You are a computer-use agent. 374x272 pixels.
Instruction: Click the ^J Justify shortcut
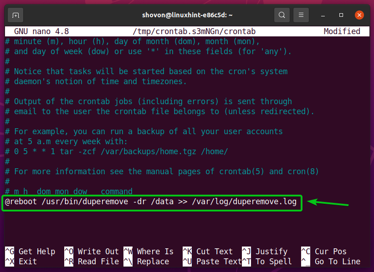click(x=265, y=252)
